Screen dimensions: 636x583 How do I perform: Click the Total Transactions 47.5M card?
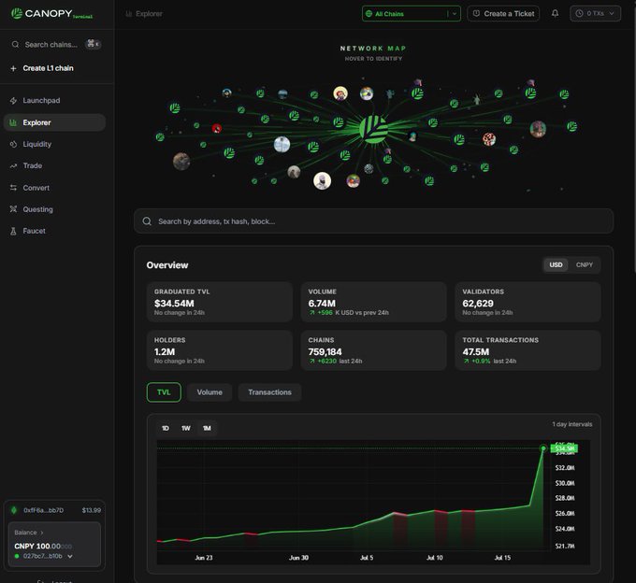pos(528,350)
